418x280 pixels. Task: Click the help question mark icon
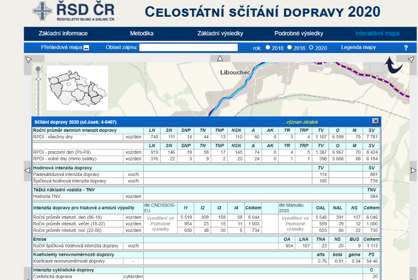(405, 47)
